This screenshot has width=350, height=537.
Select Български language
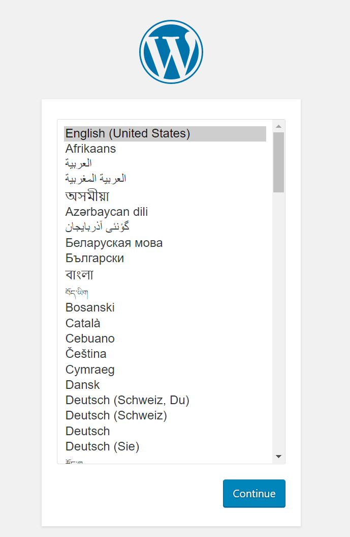coord(165,258)
